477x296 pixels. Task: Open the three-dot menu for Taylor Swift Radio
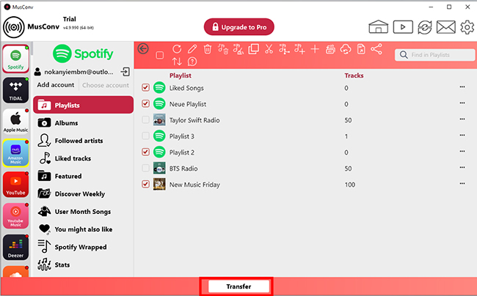click(x=462, y=119)
